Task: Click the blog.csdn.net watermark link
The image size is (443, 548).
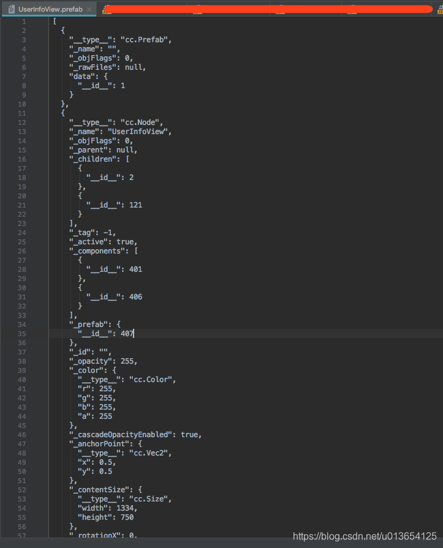Action: [365, 536]
